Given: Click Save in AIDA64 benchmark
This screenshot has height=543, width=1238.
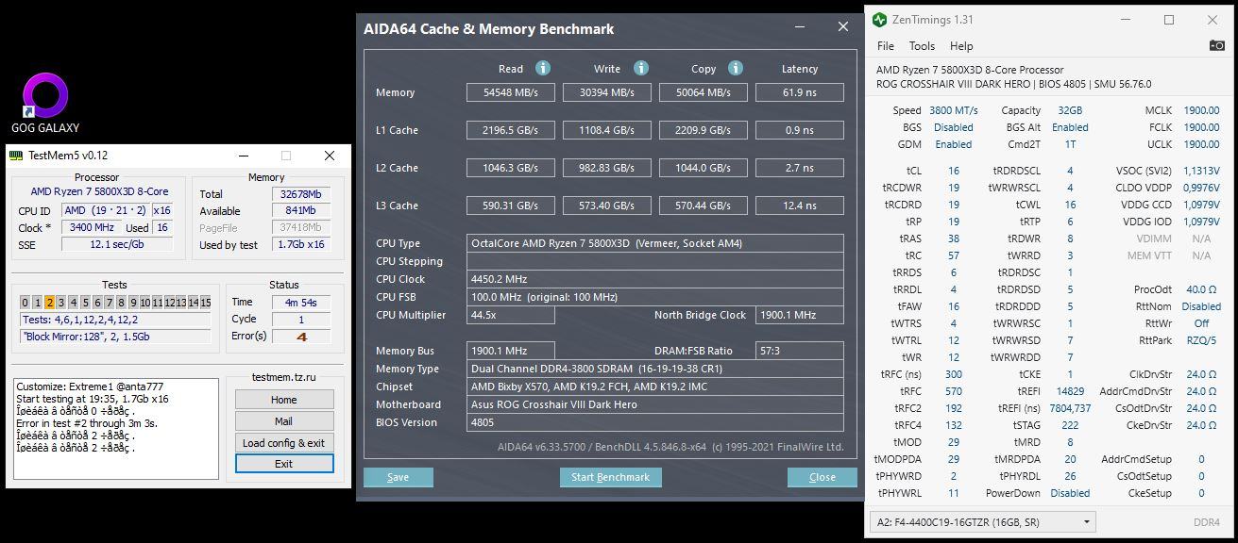Looking at the screenshot, I should (399, 477).
